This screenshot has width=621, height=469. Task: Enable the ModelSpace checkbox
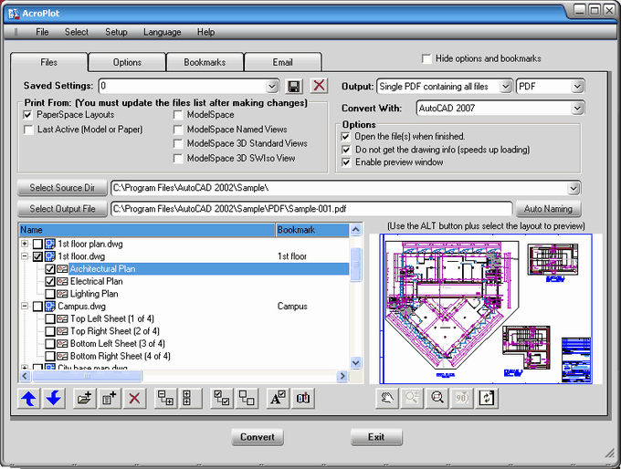(x=178, y=115)
